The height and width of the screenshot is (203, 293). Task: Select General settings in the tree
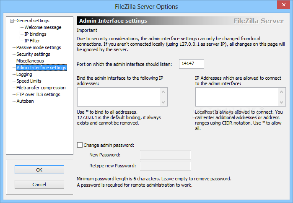pyautogui.click(x=33, y=21)
